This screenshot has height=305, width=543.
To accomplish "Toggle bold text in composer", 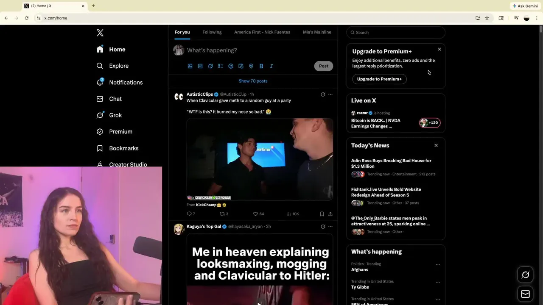I will point(261,66).
